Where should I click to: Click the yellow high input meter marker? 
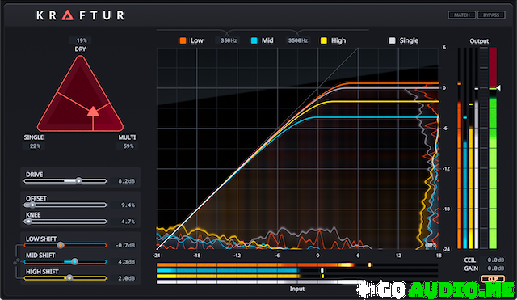(x=323, y=276)
